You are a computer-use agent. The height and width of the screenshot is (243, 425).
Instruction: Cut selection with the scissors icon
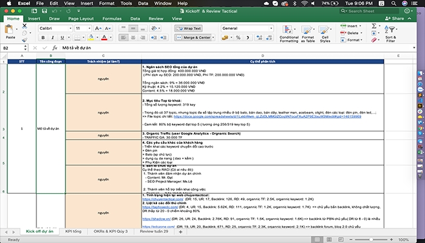pyautogui.click(x=24, y=26)
